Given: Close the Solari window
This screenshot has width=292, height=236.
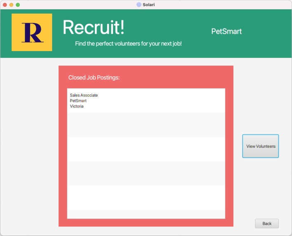Looking at the screenshot, I should pos(5,5).
